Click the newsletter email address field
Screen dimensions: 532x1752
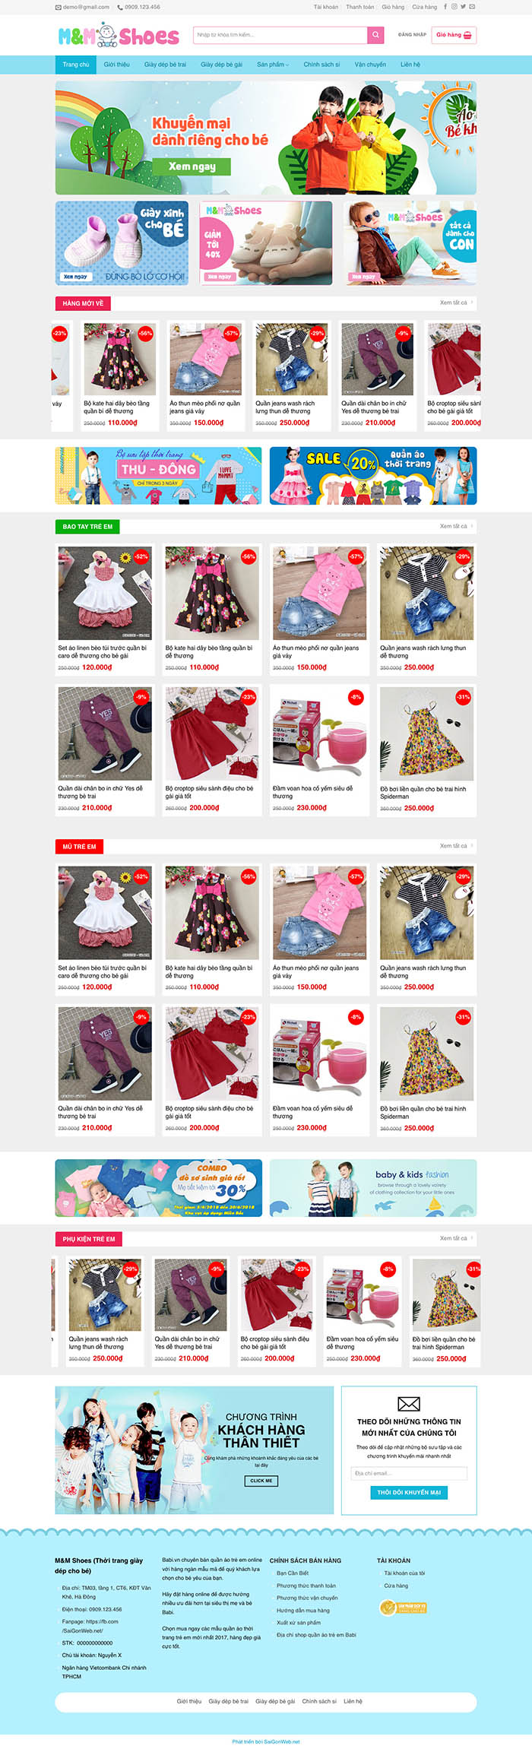point(409,1473)
